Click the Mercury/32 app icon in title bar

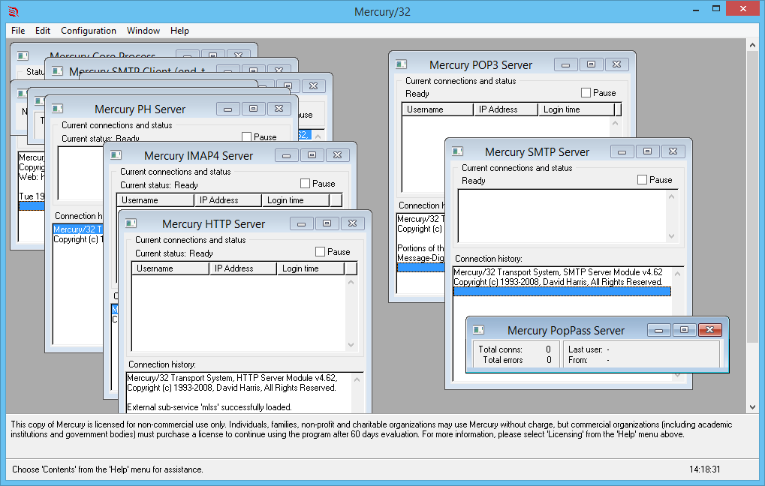(x=14, y=11)
